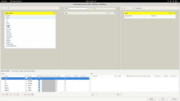Minimize all output tables icon beside Auto Map
This screenshot has height=101, width=180.
(x=134, y=8)
